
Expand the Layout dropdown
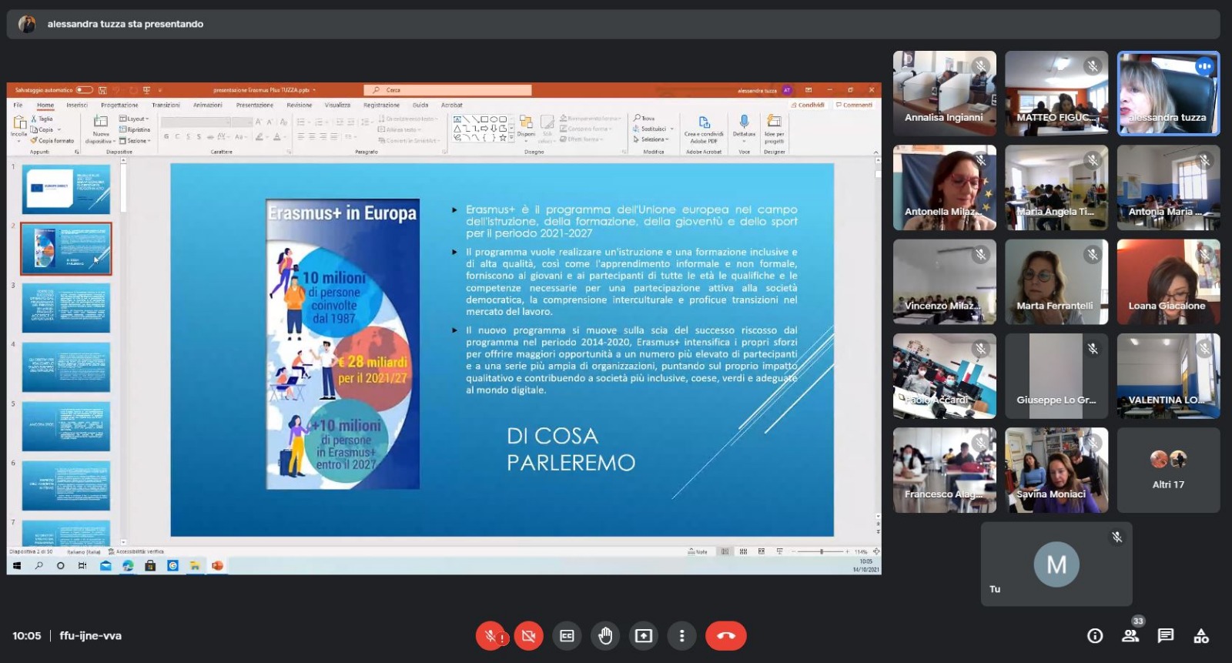[134, 119]
